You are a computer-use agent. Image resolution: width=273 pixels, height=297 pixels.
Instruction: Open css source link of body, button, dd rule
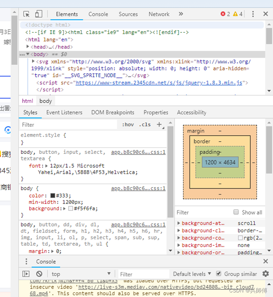(138, 224)
